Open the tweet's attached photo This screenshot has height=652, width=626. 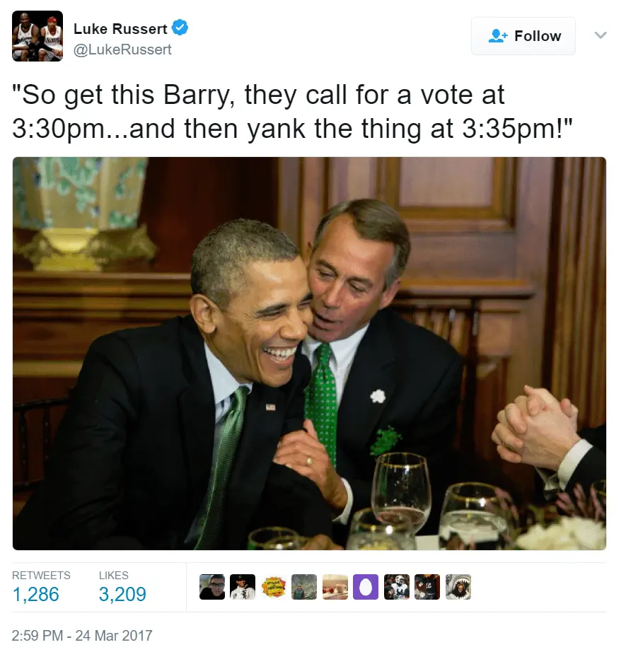pyautogui.click(x=310, y=354)
